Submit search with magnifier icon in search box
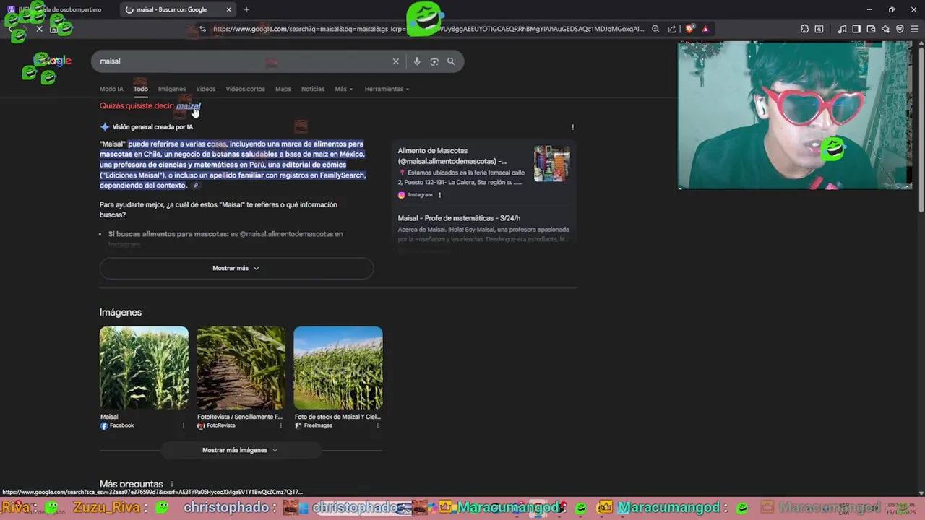The height and width of the screenshot is (520, 925). point(451,61)
